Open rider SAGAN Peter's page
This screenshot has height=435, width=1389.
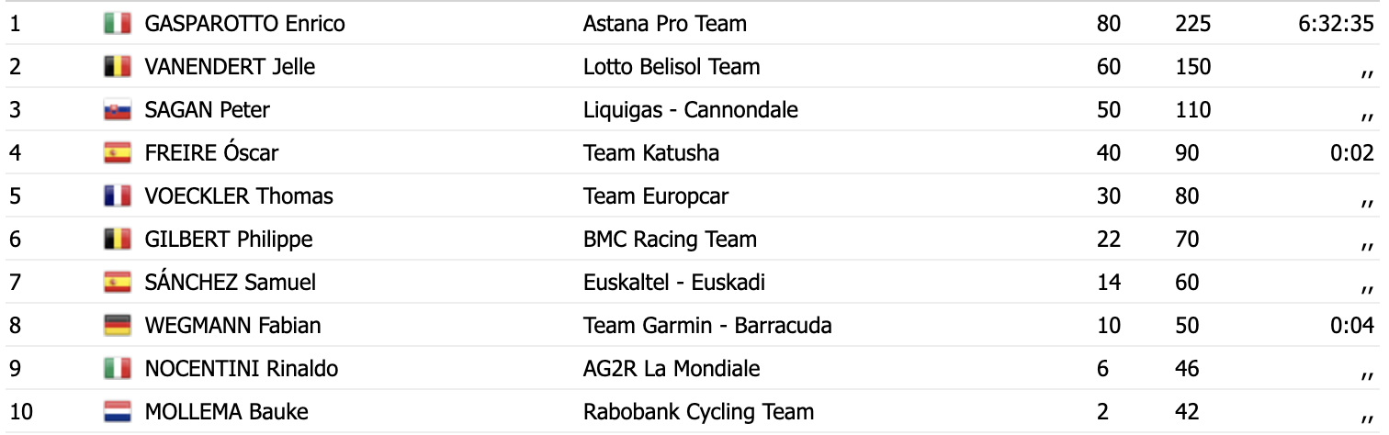coord(208,110)
